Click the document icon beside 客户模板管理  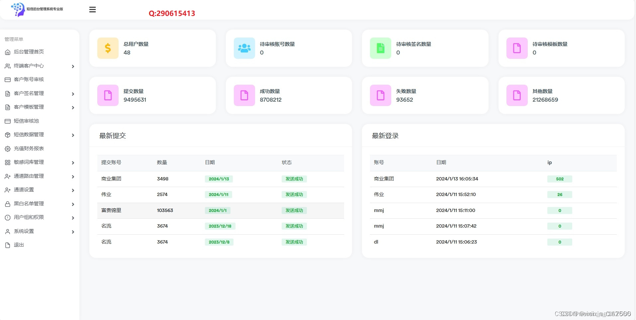point(8,107)
